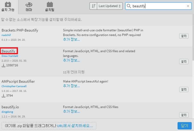Install the beautify.io extension
Image resolution: width=194 pixels, height=131 pixels.
[x=184, y=115]
